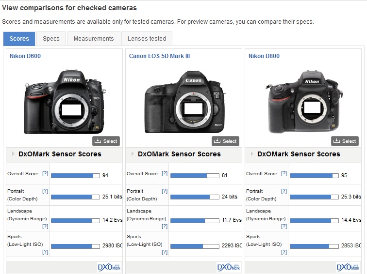
Task: Click DxOMark logo under Canon 5D Mark III column
Action: [229, 267]
